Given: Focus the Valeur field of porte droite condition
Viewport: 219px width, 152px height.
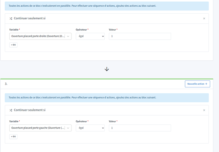Looking at the screenshot, I should [140, 36].
